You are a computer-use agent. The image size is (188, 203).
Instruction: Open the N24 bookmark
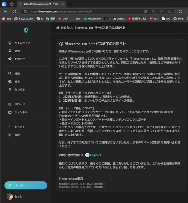[154, 19]
